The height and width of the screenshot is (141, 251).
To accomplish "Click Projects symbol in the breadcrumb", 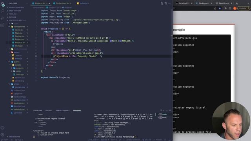I will [x=67, y=7].
